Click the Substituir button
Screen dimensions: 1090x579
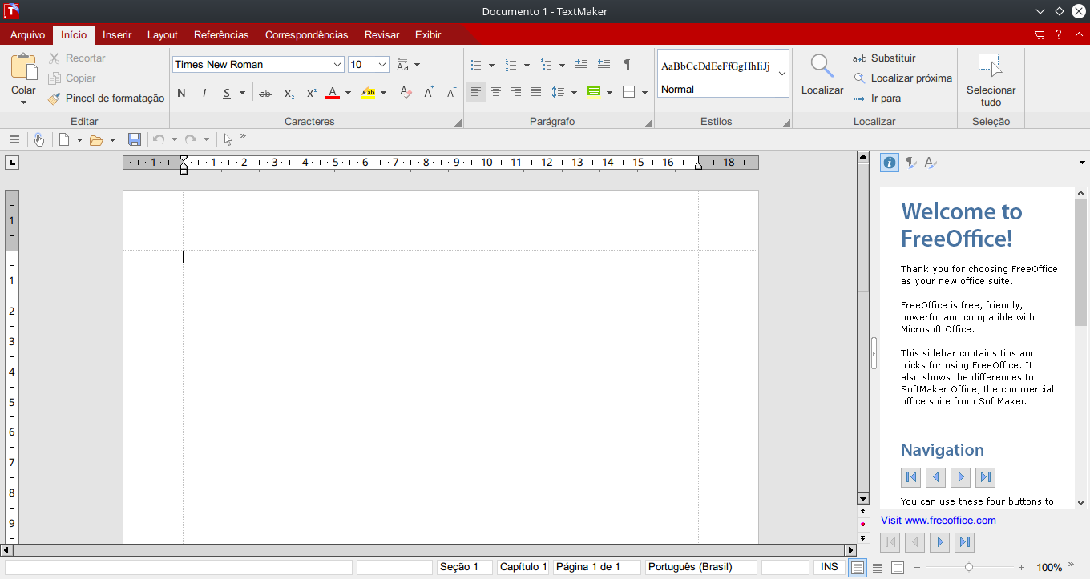pos(883,58)
